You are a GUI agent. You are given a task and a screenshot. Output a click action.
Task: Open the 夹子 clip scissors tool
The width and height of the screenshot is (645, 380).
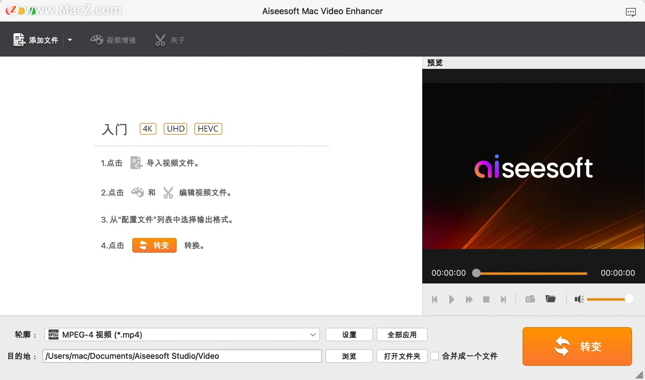tap(170, 40)
